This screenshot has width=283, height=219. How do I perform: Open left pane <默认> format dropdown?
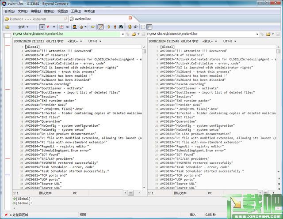point(75,41)
